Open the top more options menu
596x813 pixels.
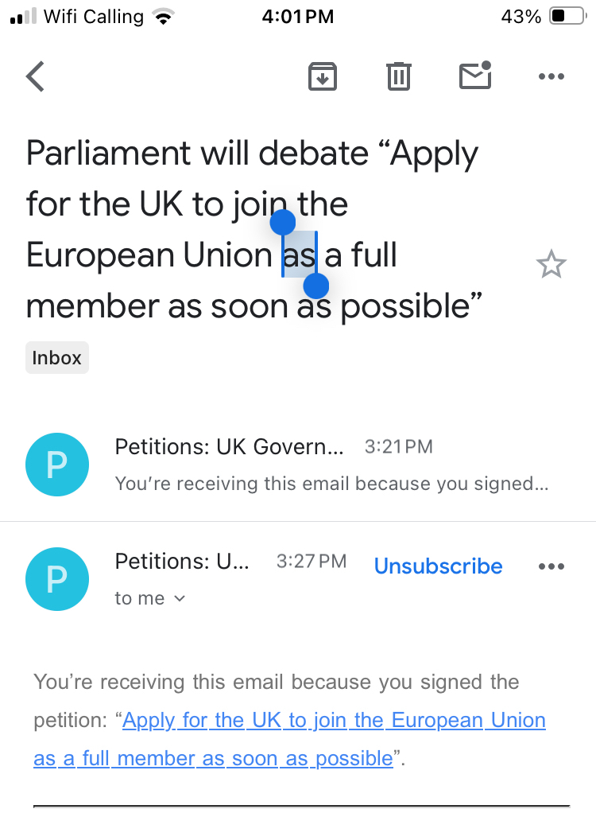[551, 76]
